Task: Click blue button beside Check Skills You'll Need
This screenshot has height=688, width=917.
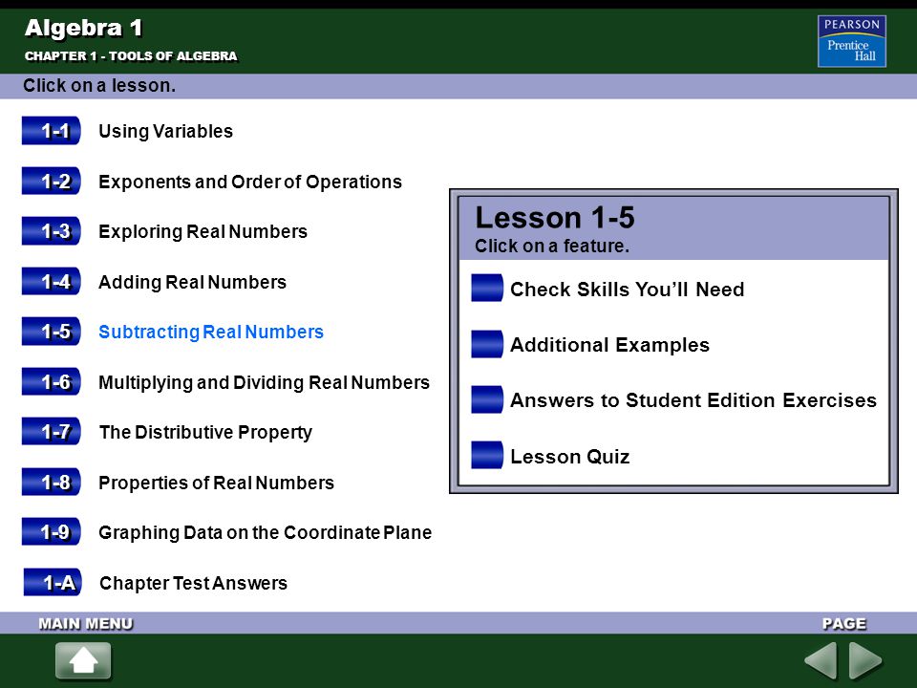Action: coord(487,288)
